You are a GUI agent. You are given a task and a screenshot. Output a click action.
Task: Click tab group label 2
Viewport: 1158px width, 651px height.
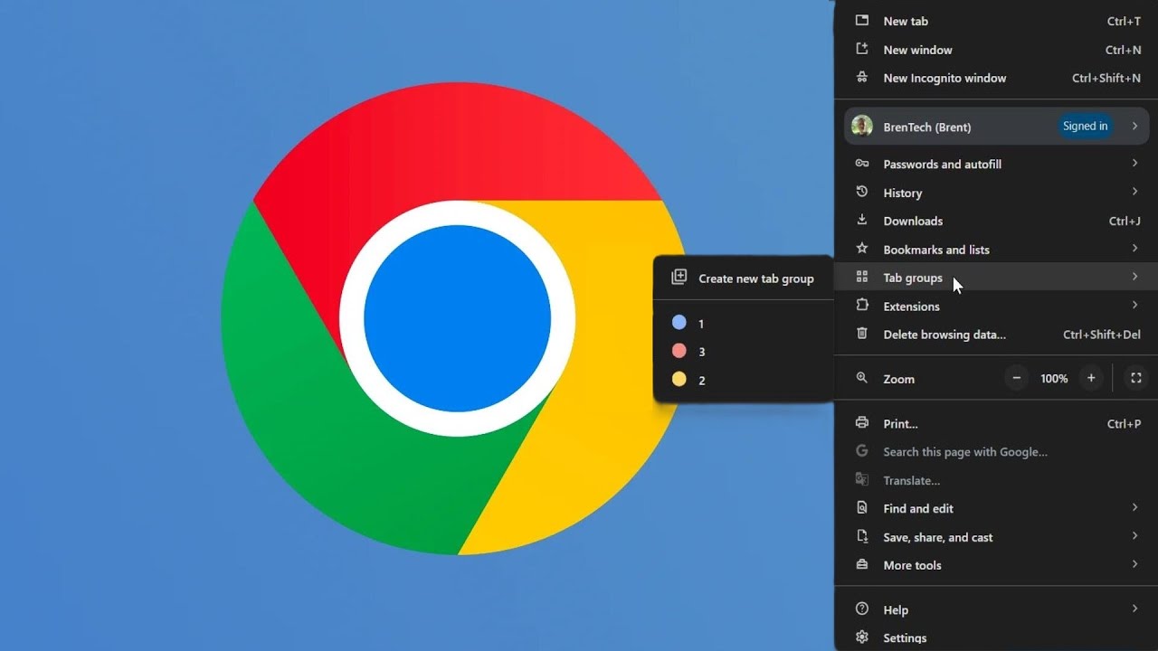(701, 381)
